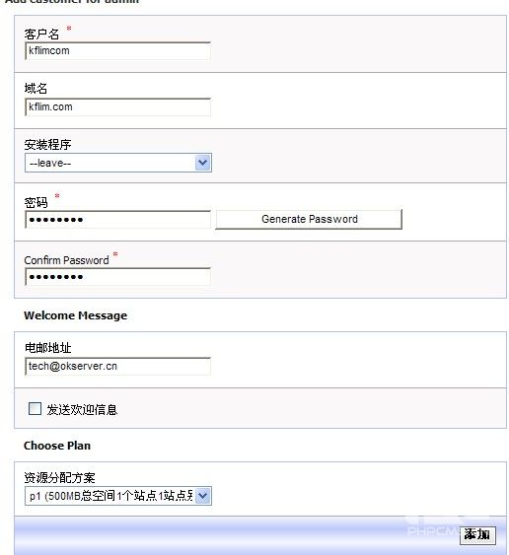The height and width of the screenshot is (555, 509).
Task: Open the 资源分配方案 plan dropdown
Action: tap(118, 496)
